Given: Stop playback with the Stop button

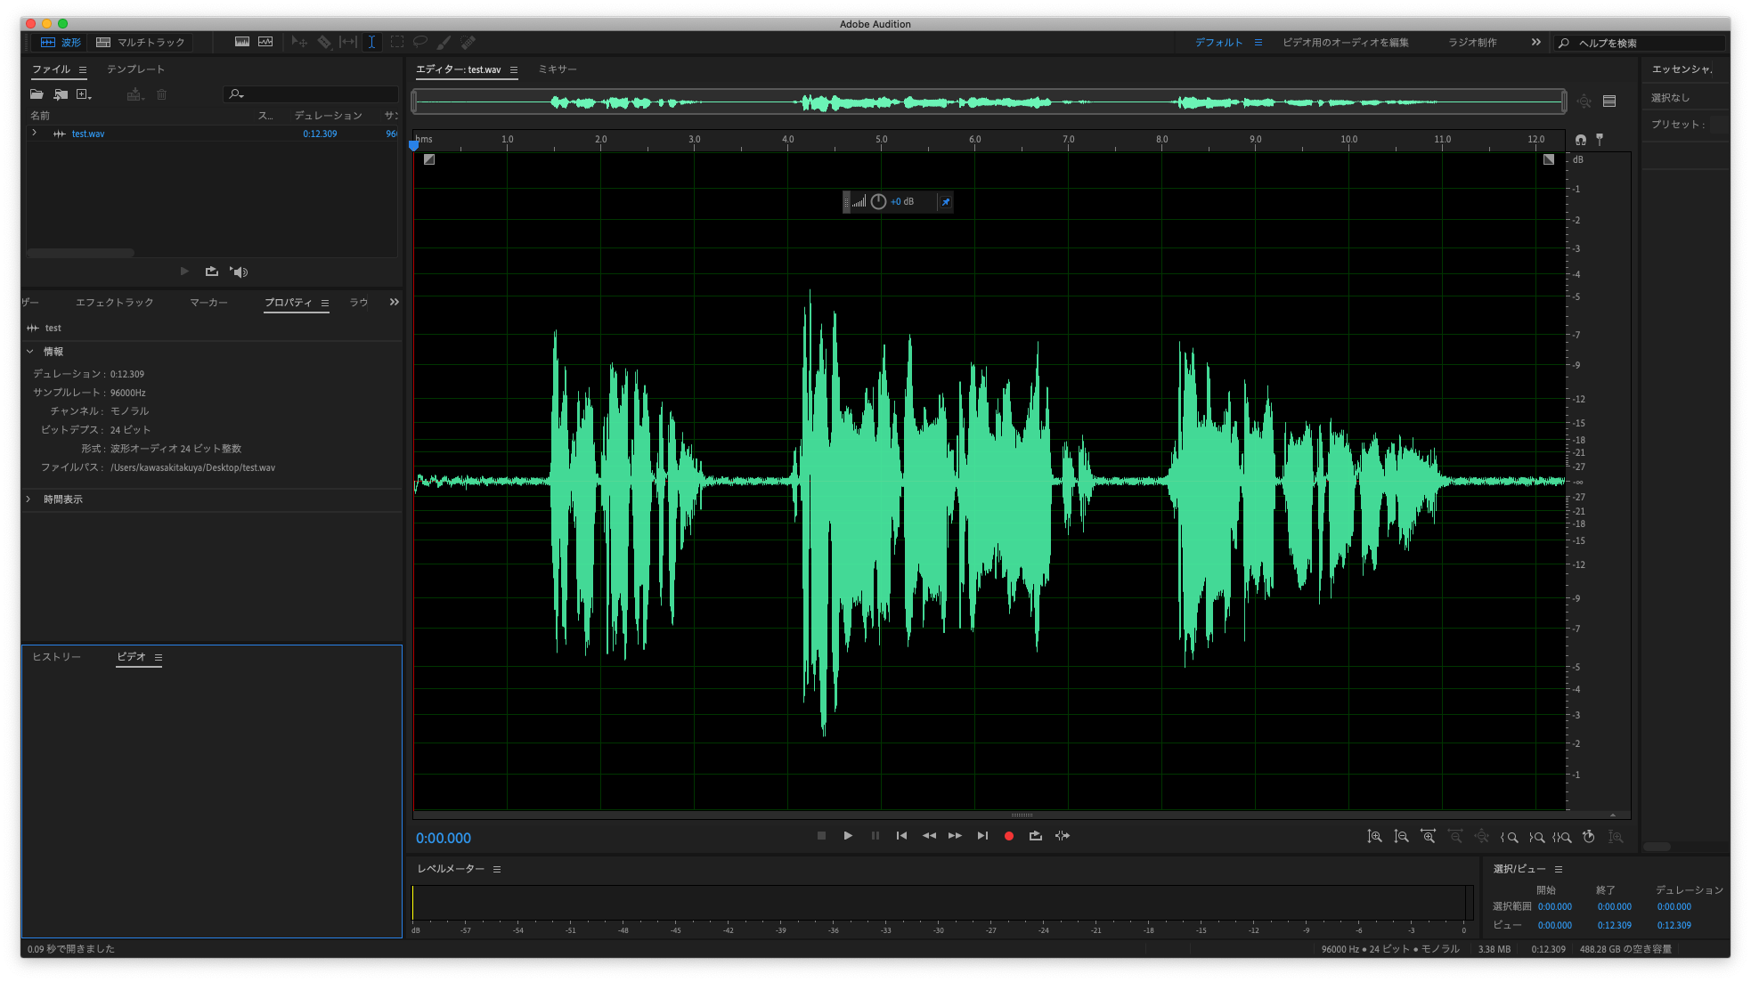Looking at the screenshot, I should tap(821, 836).
